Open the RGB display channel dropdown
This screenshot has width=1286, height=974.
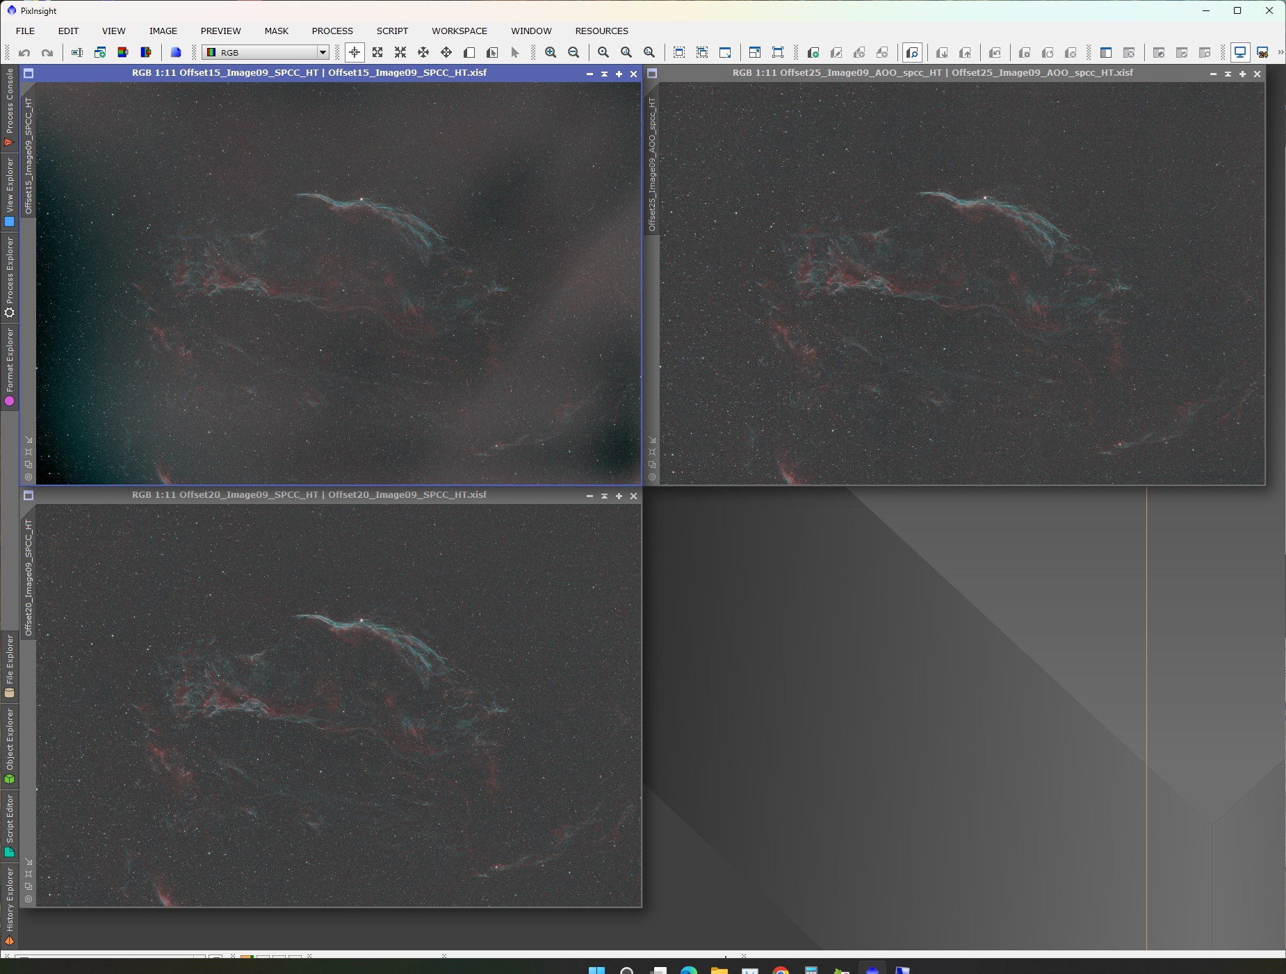coord(266,53)
